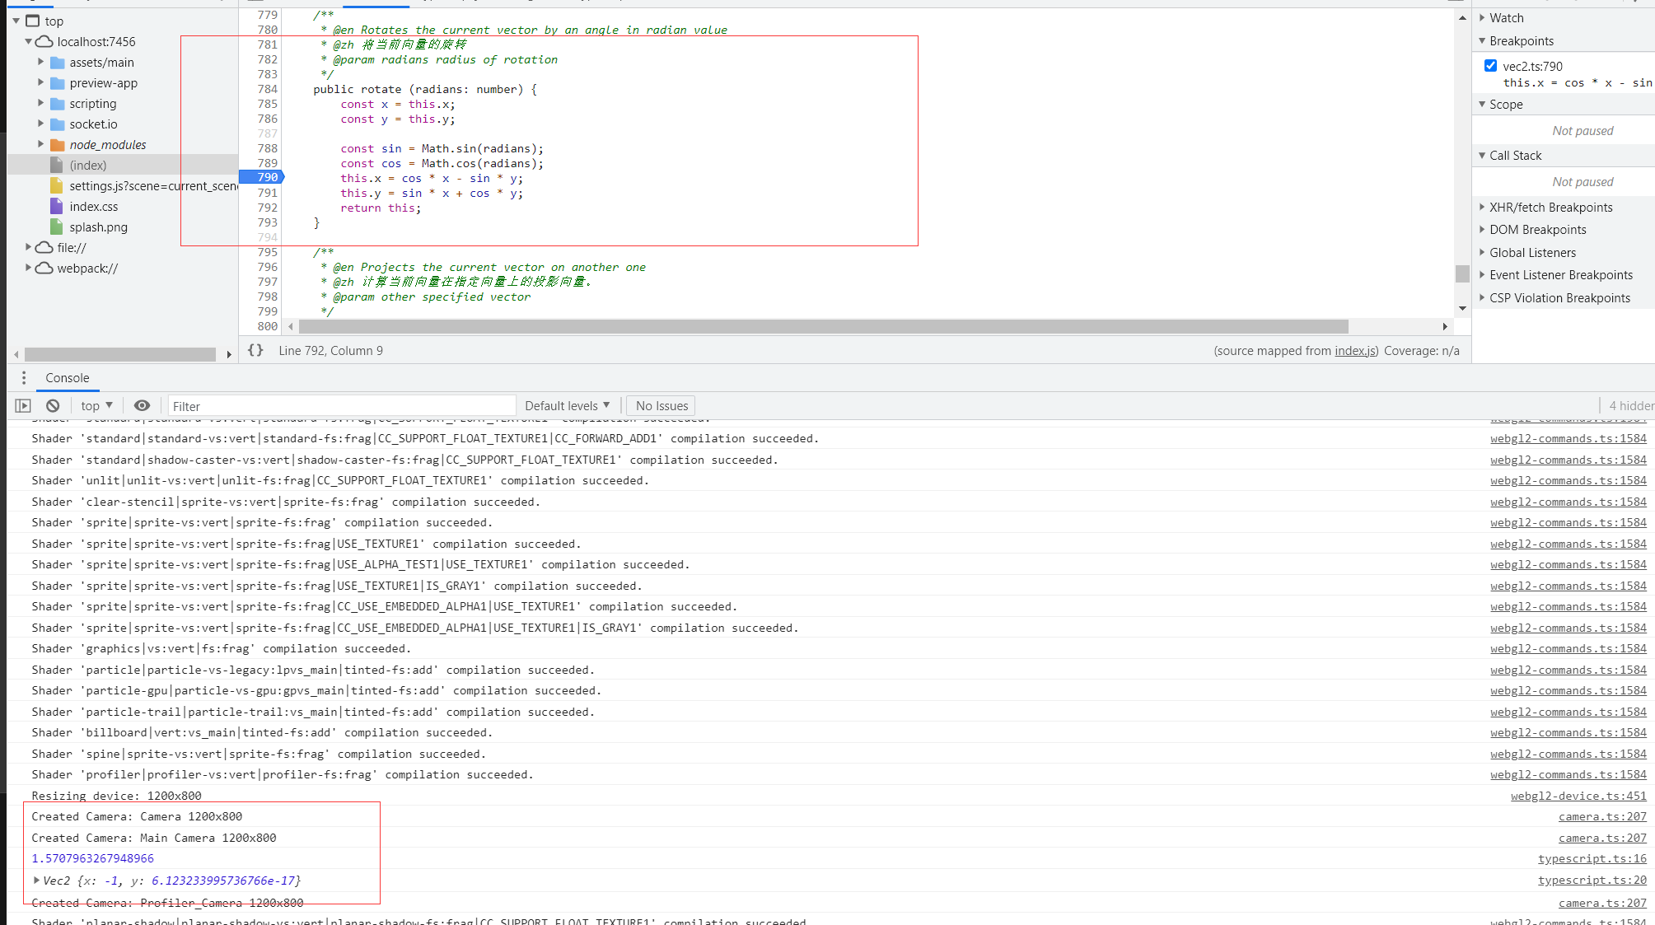1655x925 pixels.
Task: Open the typescript.ts:16 source link
Action: 1592,859
